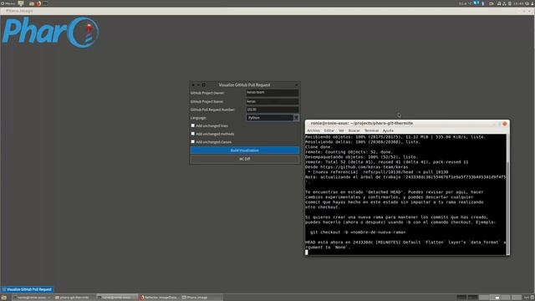Screen dimensions: 535x301
Task: Minimize the Visualize GitHub Pull Request dialog
Action: [x=198, y=85]
